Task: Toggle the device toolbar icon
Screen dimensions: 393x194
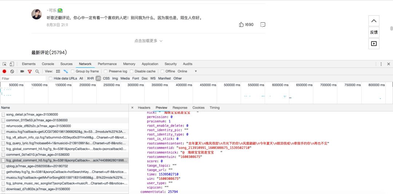Action: (x=12, y=64)
